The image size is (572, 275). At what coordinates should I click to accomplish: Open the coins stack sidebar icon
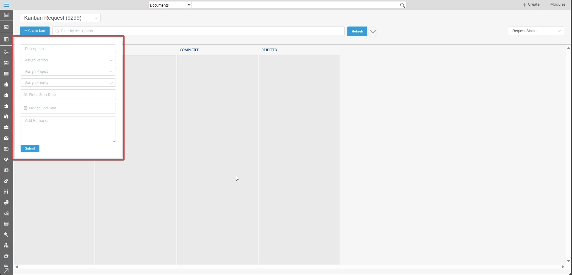pyautogui.click(x=6, y=202)
